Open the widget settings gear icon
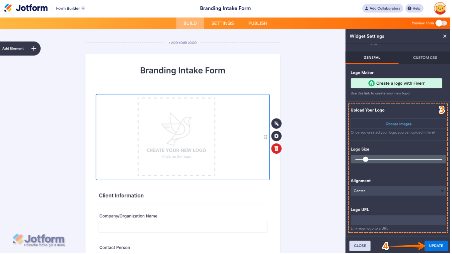Screen dimensions: 452x254 [x=276, y=136]
